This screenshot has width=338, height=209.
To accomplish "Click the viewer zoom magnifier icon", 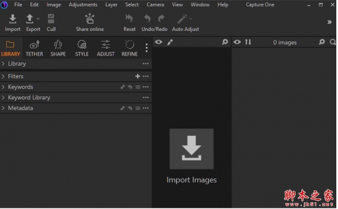I will [x=225, y=42].
